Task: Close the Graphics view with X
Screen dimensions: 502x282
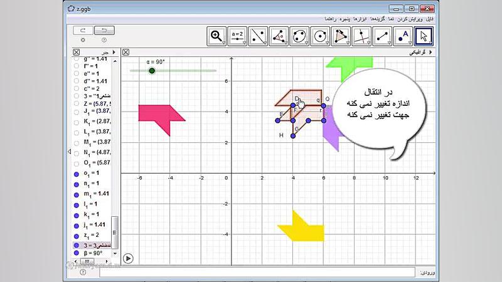Action: 126,52
